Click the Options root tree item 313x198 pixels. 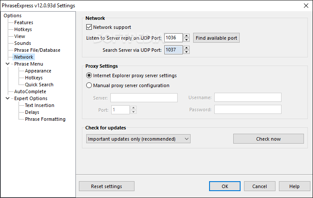(x=13, y=16)
